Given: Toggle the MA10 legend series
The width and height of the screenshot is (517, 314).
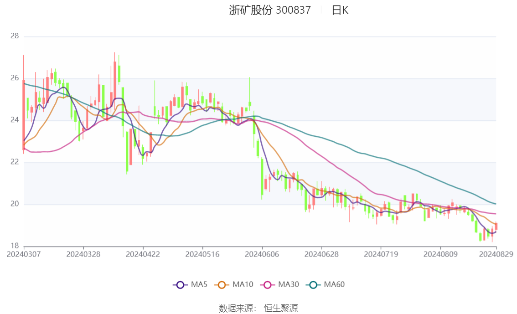Looking at the screenshot, I should click(233, 284).
